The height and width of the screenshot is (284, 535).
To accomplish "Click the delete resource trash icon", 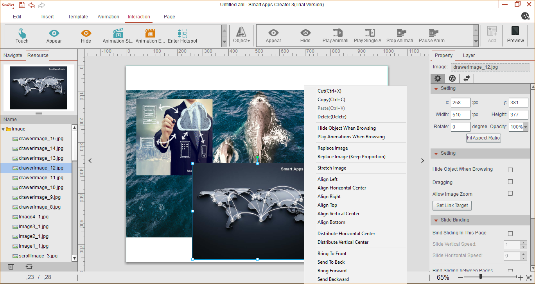I will 11,266.
